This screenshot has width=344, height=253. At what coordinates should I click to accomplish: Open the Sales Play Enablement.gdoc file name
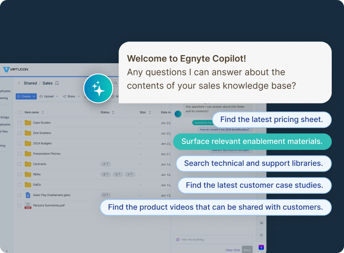[52, 195]
